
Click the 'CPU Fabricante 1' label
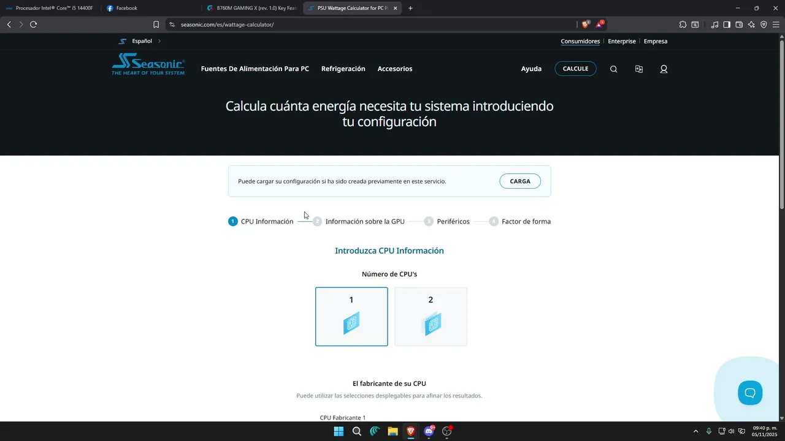click(342, 418)
